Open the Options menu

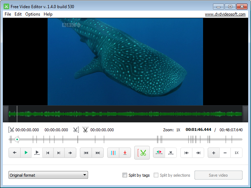(x=33, y=14)
